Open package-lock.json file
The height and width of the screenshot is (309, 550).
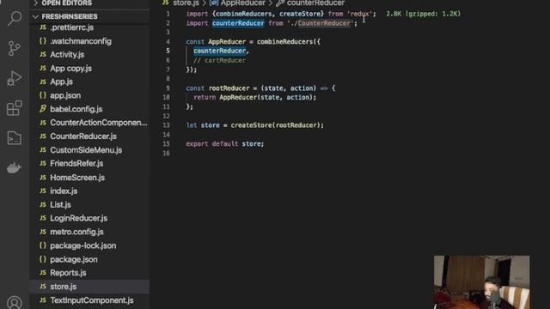tap(89, 245)
